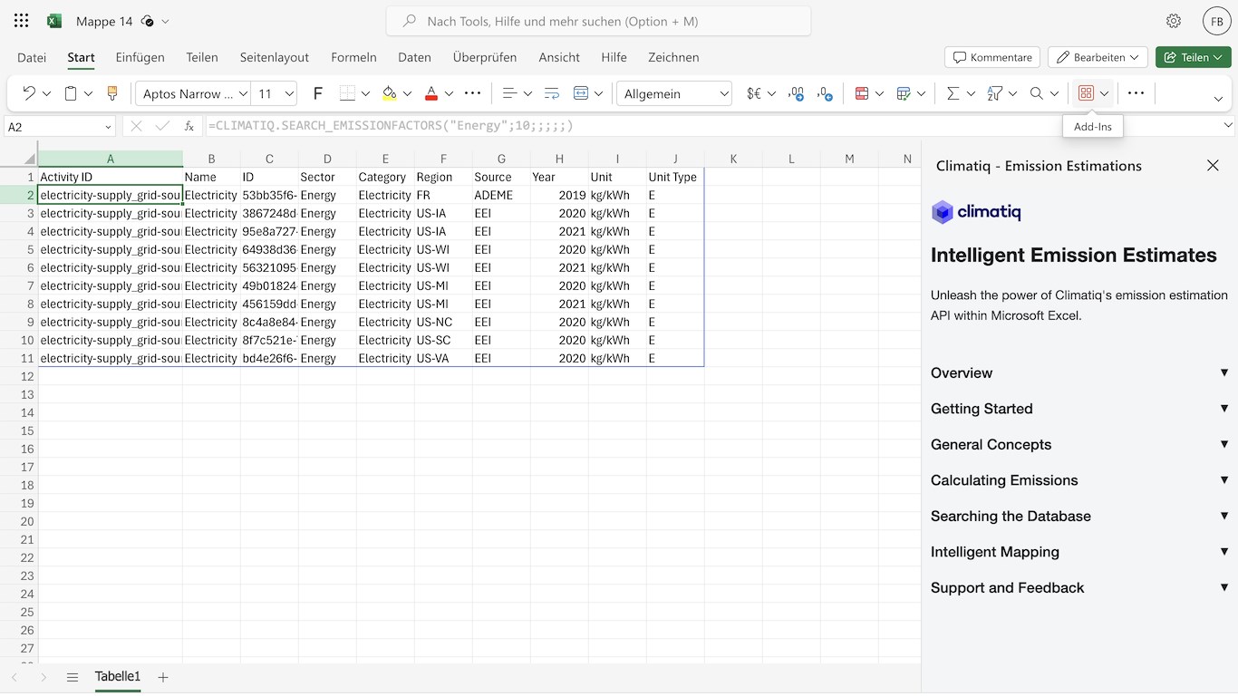Viewport: 1238px width, 696px height.
Task: Click the clipboard paste icon
Action: (71, 93)
